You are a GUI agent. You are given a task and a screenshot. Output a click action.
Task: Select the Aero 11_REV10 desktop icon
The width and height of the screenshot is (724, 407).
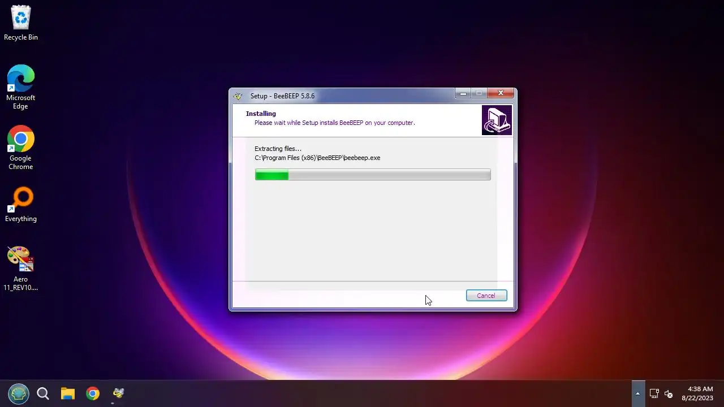click(21, 269)
